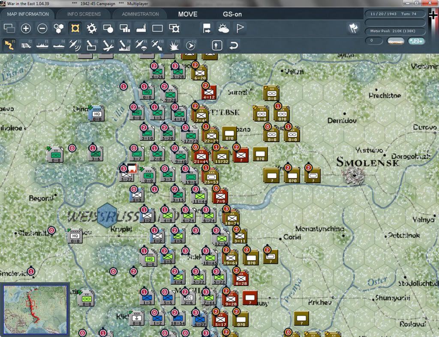
Task: Select the Soviet counter 19=61
Action: pos(230,258)
